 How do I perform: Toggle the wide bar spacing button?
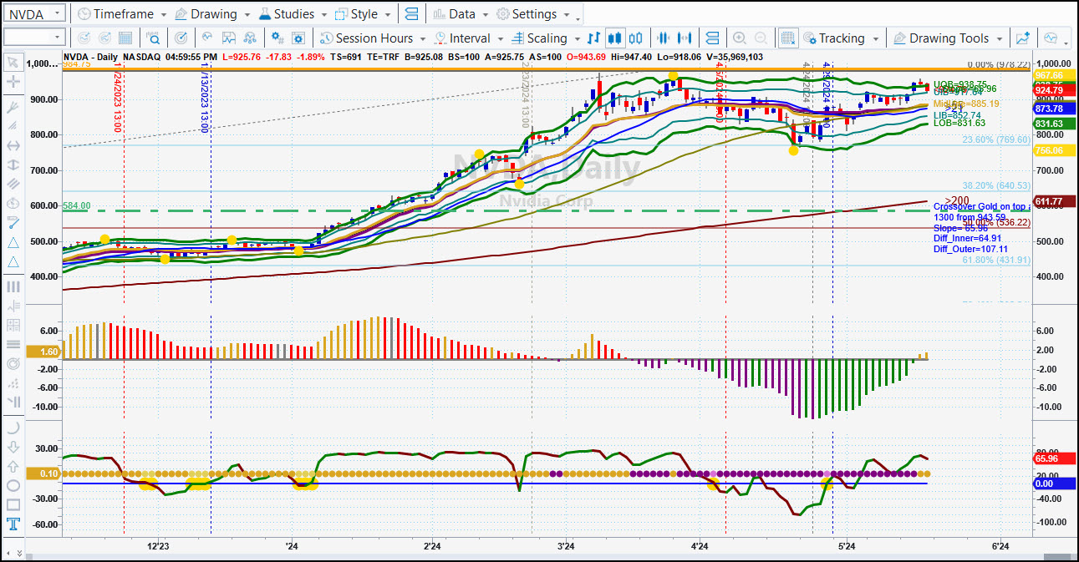pos(685,38)
